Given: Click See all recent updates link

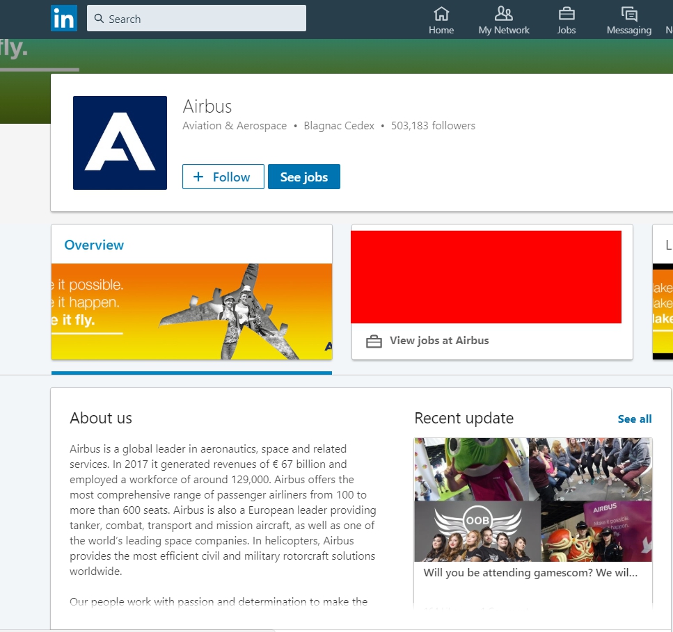Looking at the screenshot, I should [x=634, y=419].
